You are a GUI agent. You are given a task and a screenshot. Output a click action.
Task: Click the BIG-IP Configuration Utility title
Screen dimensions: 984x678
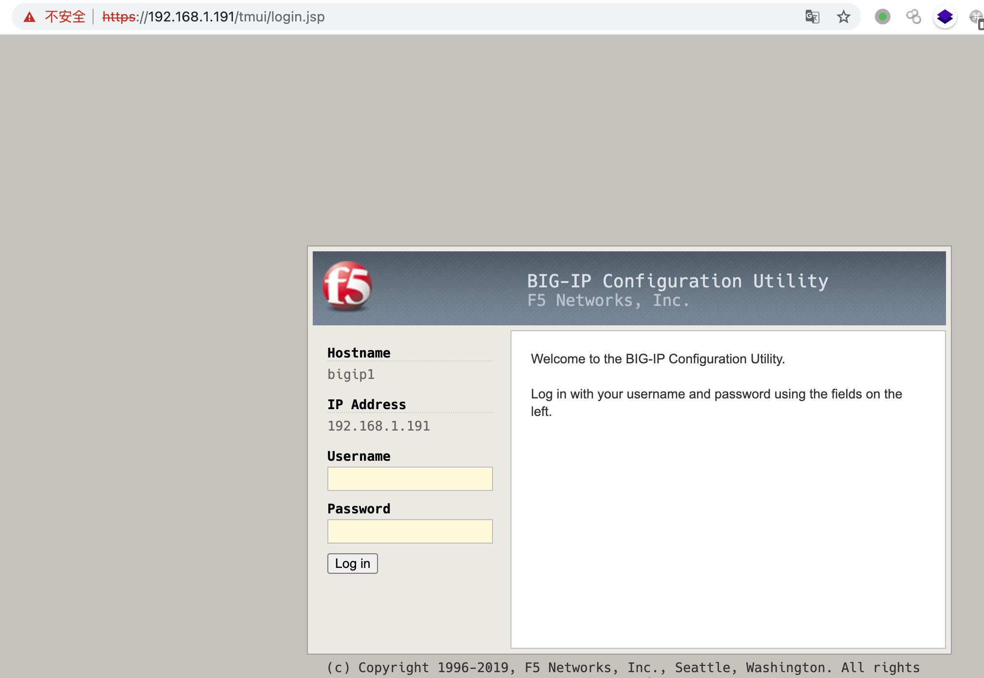[677, 281]
